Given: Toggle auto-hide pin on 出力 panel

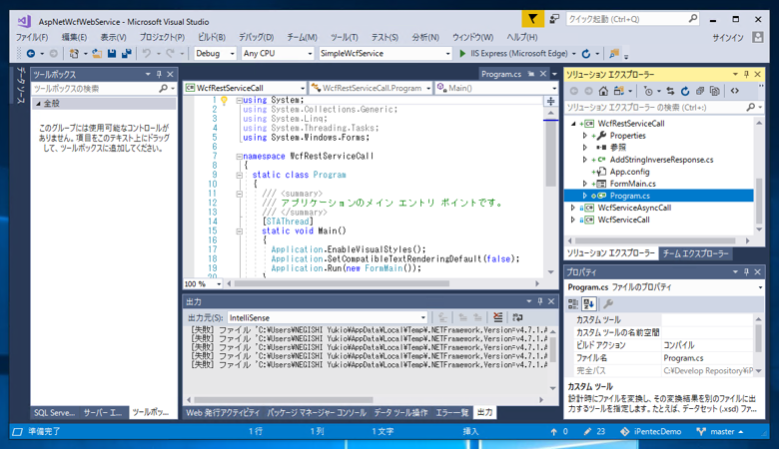Looking at the screenshot, I should click(x=540, y=301).
